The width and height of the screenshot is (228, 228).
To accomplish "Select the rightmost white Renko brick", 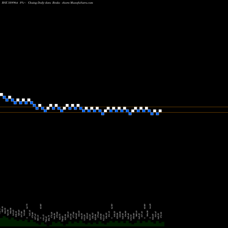I will click(x=160, y=111).
